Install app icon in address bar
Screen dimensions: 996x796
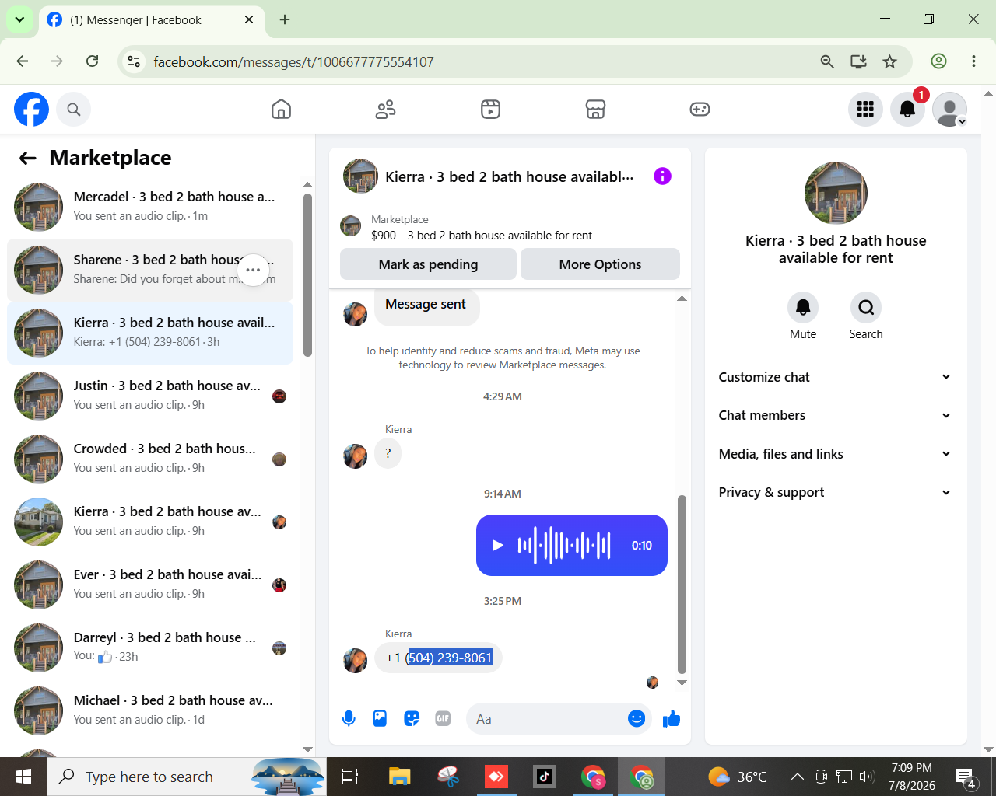tap(858, 61)
